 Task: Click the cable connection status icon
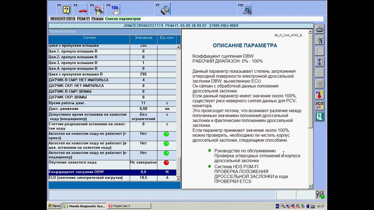point(320,195)
